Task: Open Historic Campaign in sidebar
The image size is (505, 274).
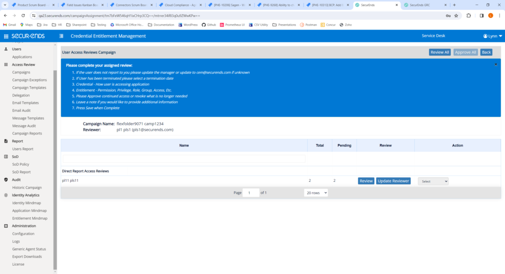Action: coord(27,187)
